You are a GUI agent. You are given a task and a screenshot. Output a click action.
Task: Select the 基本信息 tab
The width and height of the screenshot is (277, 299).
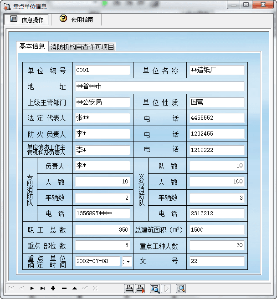[x=32, y=46]
